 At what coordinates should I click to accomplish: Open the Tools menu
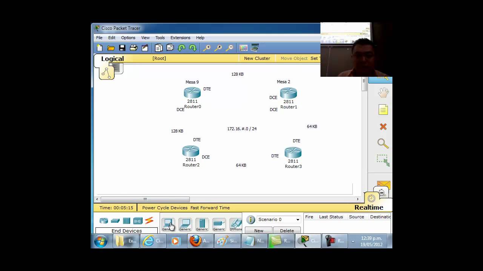click(x=160, y=38)
